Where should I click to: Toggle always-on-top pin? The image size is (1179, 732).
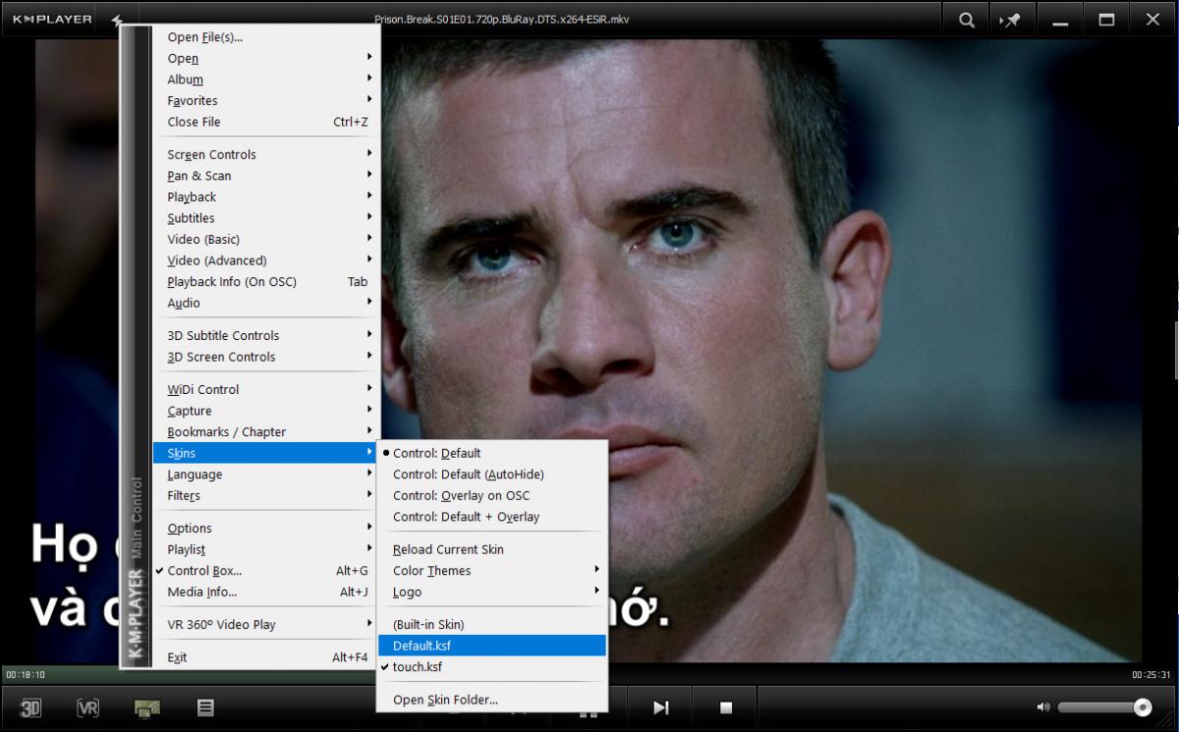(1012, 19)
